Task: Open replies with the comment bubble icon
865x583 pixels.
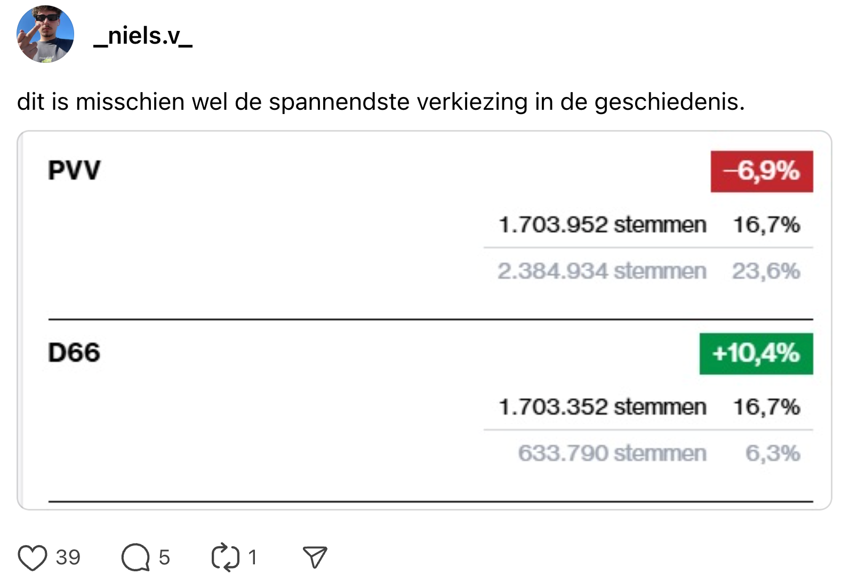Action: click(x=135, y=557)
